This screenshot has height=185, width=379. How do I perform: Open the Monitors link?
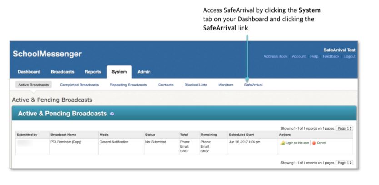(226, 85)
